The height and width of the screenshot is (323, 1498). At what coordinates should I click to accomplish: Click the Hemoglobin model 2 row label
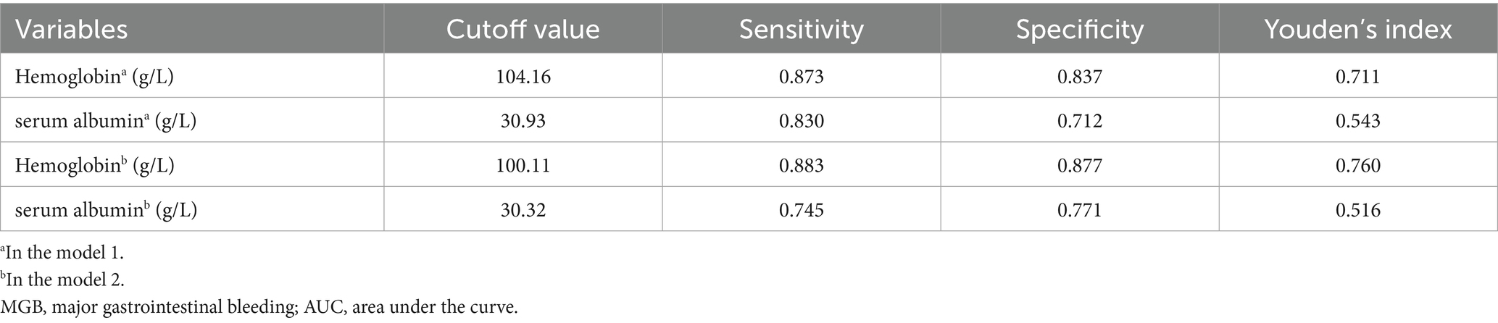(94, 165)
